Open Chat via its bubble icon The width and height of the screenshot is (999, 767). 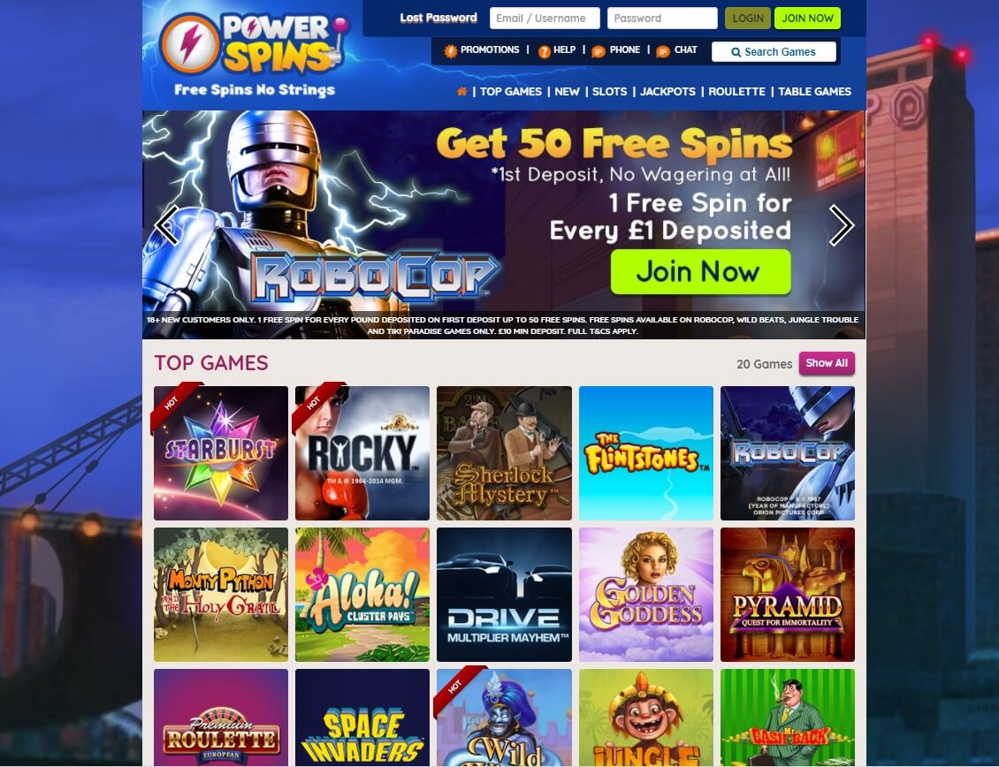tap(663, 51)
